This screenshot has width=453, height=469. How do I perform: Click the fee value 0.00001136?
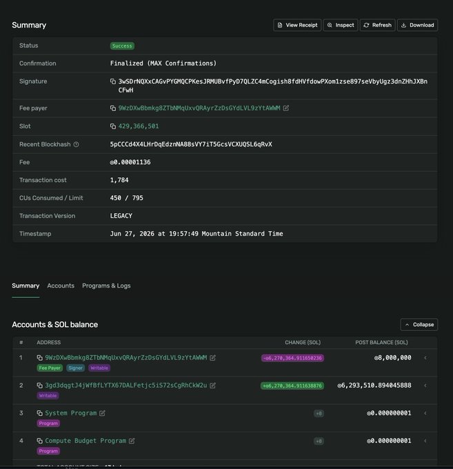tap(130, 162)
